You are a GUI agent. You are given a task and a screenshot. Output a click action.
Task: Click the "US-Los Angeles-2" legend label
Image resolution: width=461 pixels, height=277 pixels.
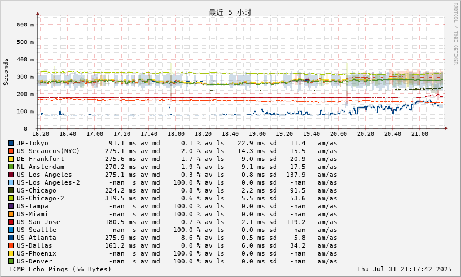click(x=48, y=182)
